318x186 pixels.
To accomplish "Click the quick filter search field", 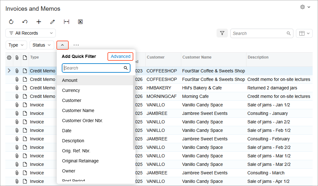I will [93, 68].
